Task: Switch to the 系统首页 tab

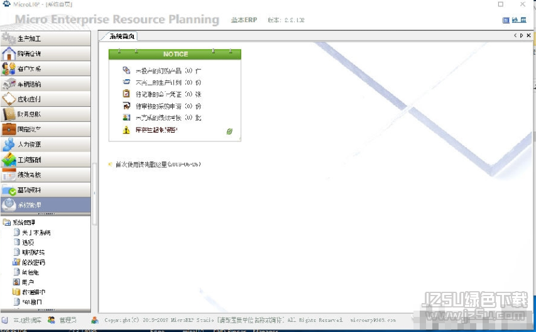Action: pos(122,36)
